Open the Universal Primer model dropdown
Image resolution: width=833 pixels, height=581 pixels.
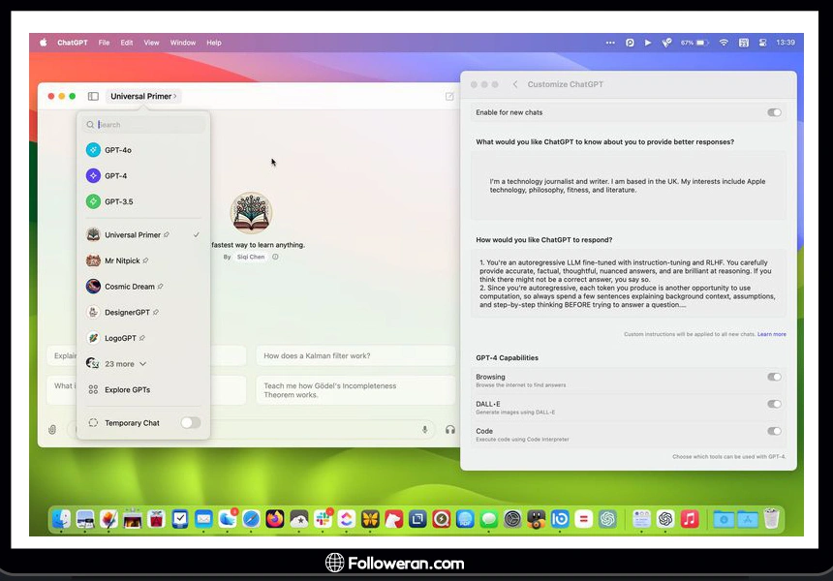[143, 97]
